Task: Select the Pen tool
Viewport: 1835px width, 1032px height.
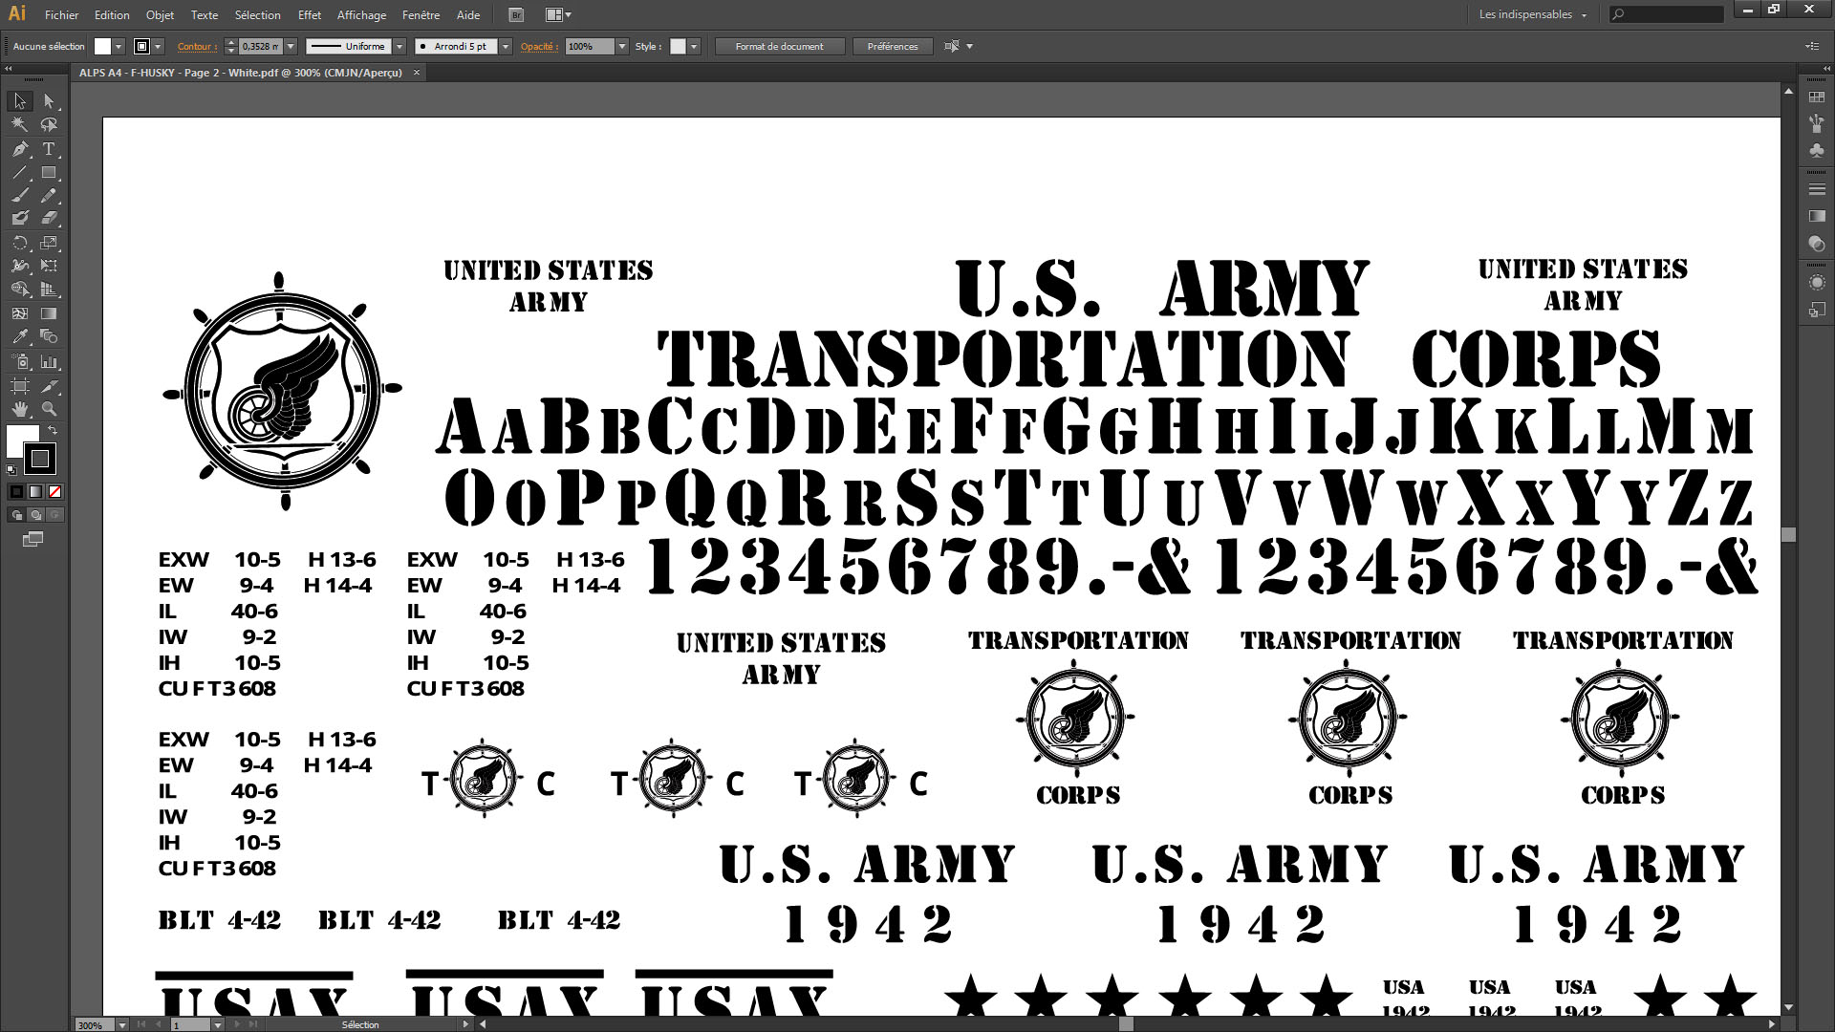Action: tap(19, 149)
